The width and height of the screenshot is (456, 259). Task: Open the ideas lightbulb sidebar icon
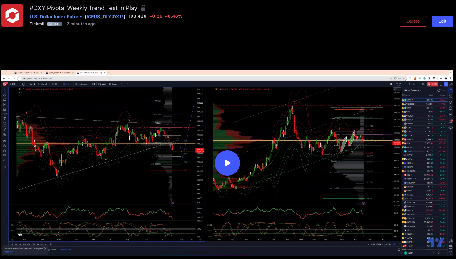pos(451,114)
